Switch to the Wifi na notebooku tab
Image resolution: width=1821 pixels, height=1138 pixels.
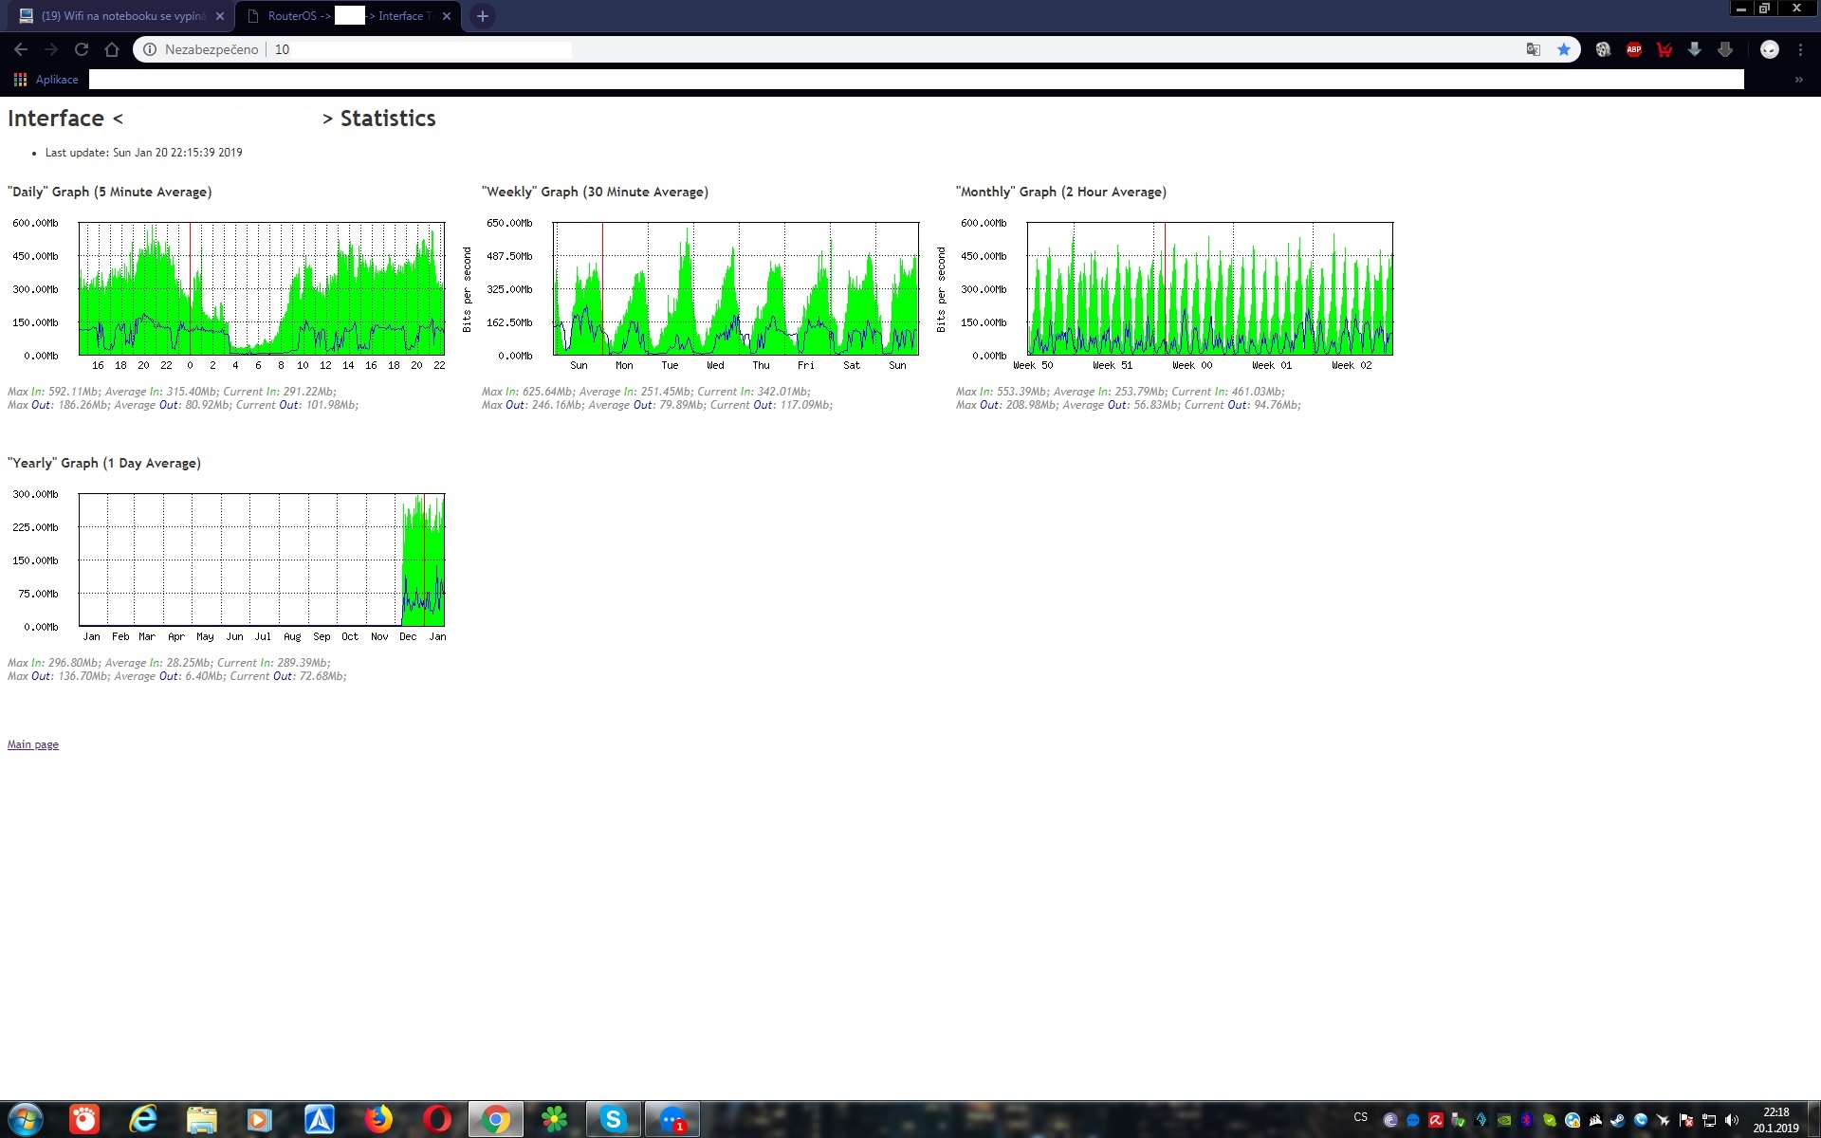[x=121, y=16]
